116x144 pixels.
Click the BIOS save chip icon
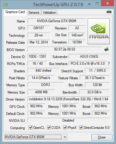(x=106, y=49)
